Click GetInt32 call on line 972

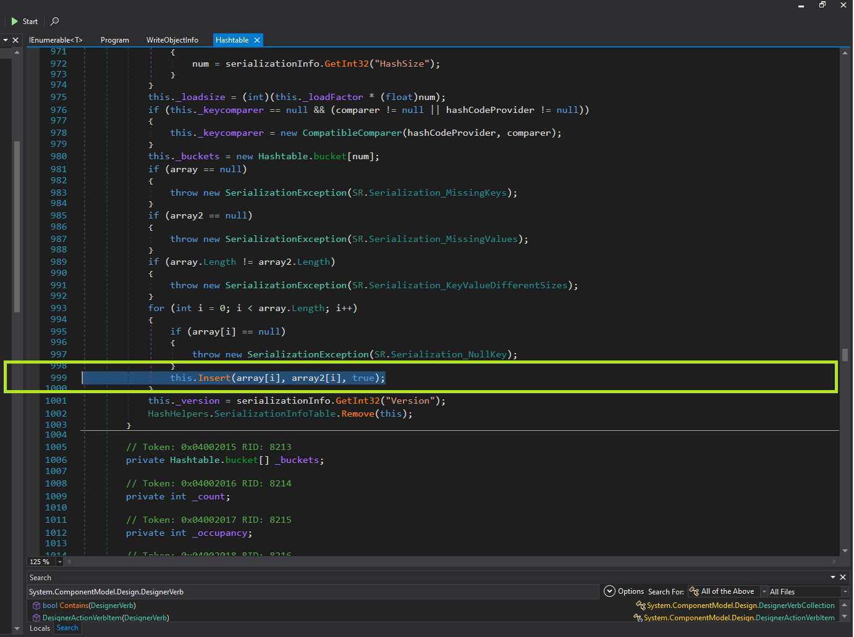tap(347, 64)
